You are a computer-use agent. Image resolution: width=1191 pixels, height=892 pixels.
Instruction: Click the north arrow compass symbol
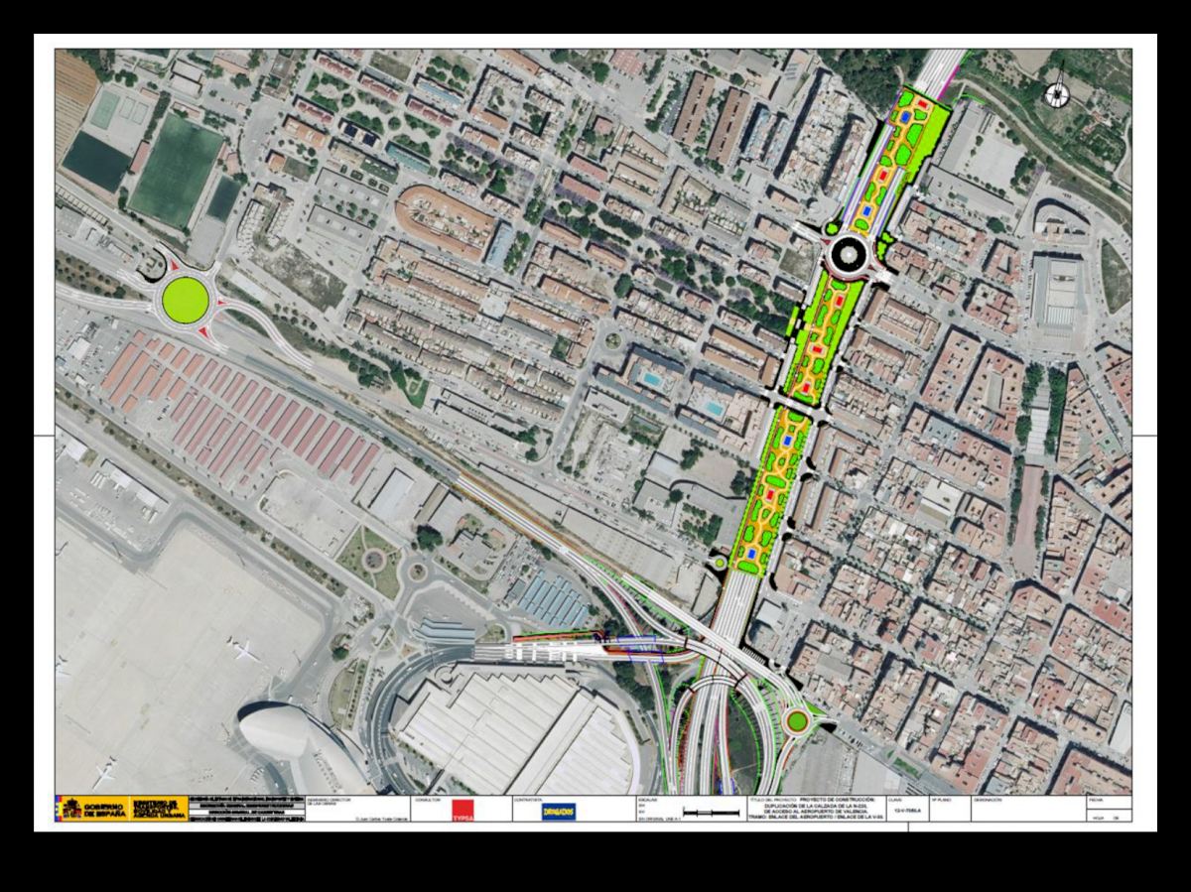coord(1058,93)
